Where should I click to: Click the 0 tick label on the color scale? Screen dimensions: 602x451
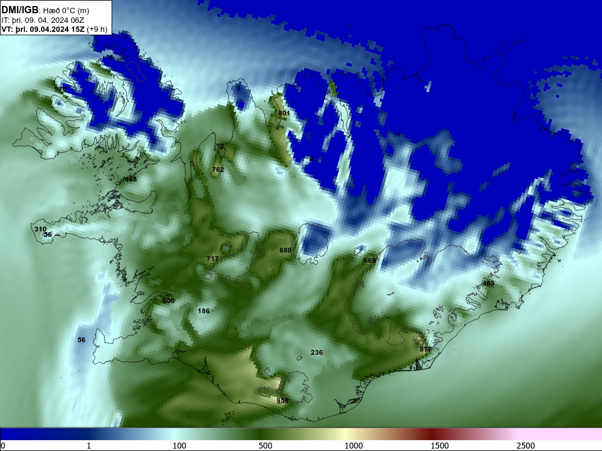click(4, 446)
